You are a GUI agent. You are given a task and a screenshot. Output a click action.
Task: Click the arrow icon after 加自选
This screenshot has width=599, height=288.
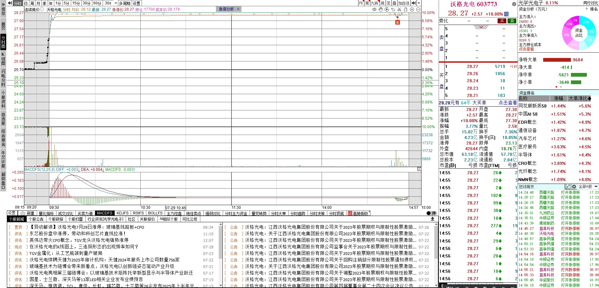click(414, 3)
